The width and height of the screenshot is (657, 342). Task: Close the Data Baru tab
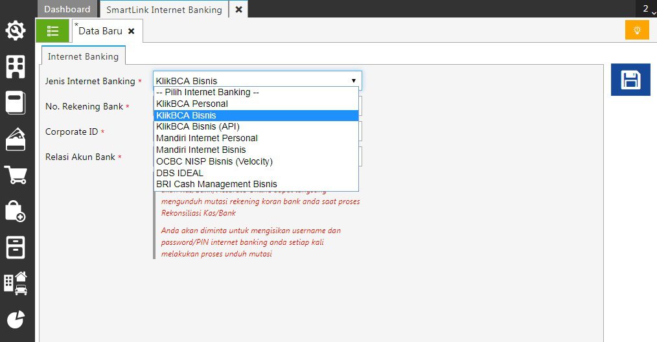point(132,31)
